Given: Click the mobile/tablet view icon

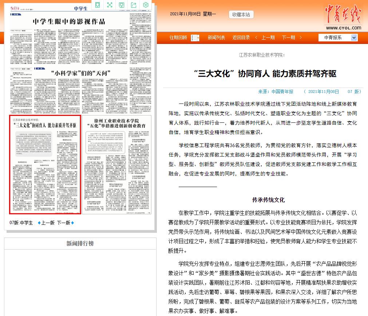Looking at the screenshot, I should [98, 5].
